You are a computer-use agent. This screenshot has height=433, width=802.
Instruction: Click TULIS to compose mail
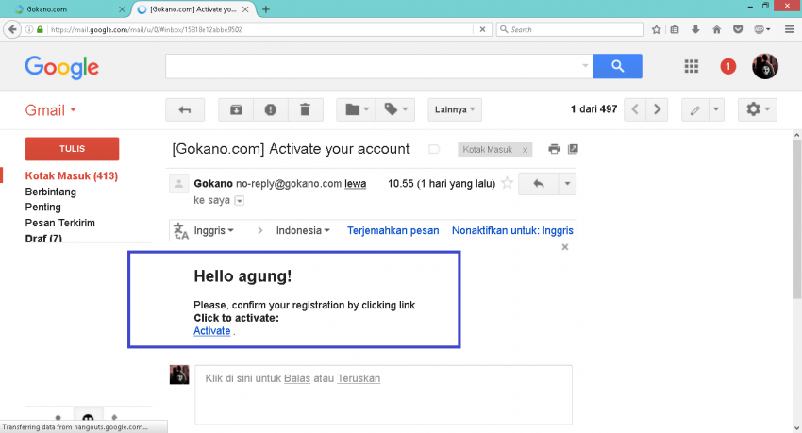[72, 149]
